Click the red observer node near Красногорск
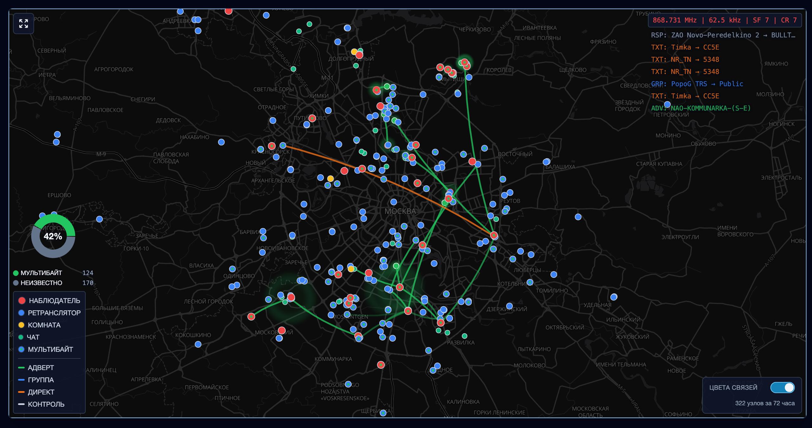This screenshot has height=428, width=812. click(x=272, y=146)
